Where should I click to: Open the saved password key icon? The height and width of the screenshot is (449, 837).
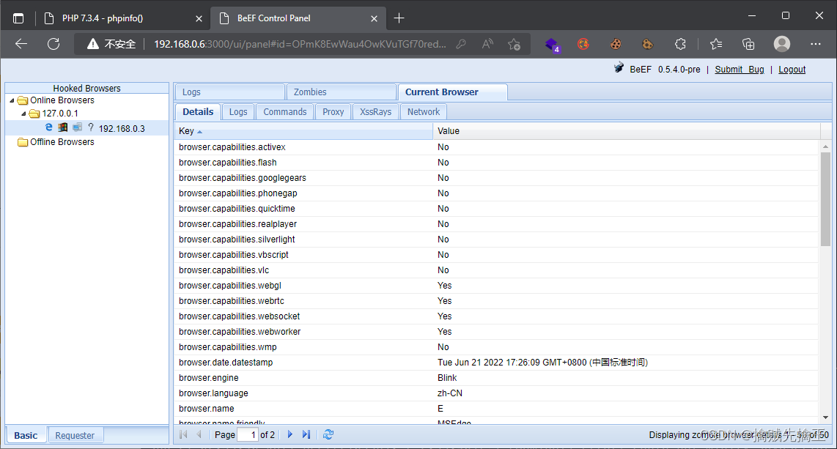(x=461, y=44)
